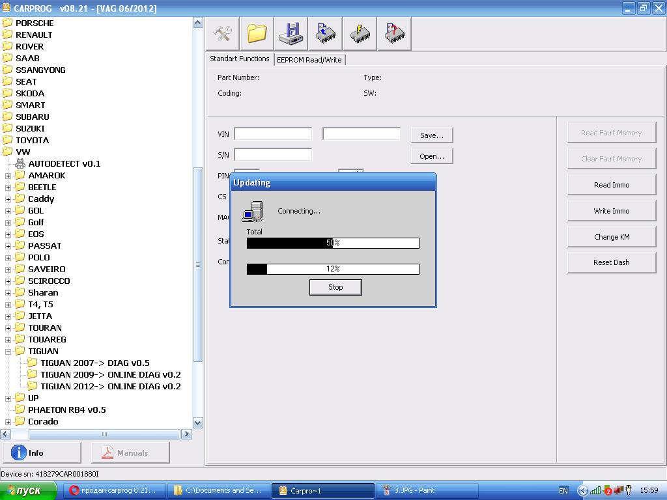Click the 12% progress bar
This screenshot has width=667, height=500.
coord(333,269)
